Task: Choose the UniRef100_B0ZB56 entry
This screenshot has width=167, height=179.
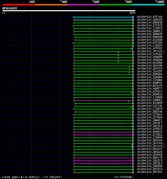Action: (150, 63)
